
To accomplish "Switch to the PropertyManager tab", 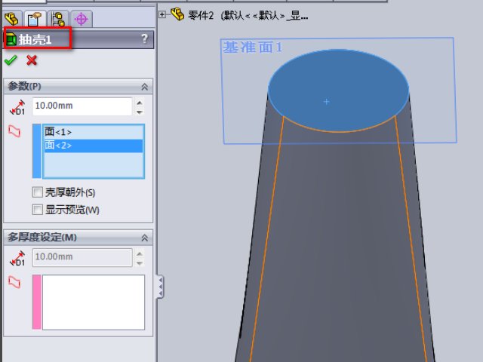I will (x=35, y=19).
